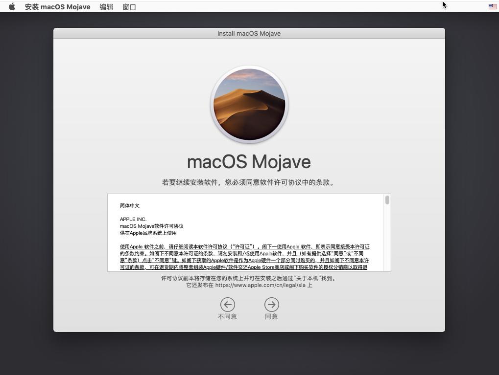Open the 编辑 menu
499x375 pixels.
106,6
